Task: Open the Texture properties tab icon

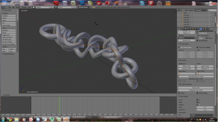Action: (206, 29)
